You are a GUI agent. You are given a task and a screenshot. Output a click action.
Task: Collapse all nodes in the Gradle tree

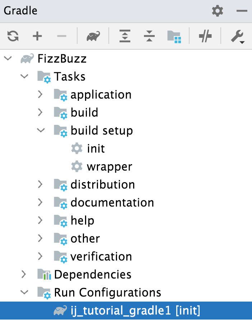pos(149,36)
